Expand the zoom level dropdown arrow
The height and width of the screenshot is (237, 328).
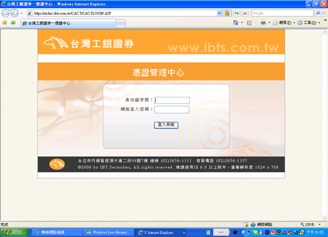pyautogui.click(x=319, y=225)
